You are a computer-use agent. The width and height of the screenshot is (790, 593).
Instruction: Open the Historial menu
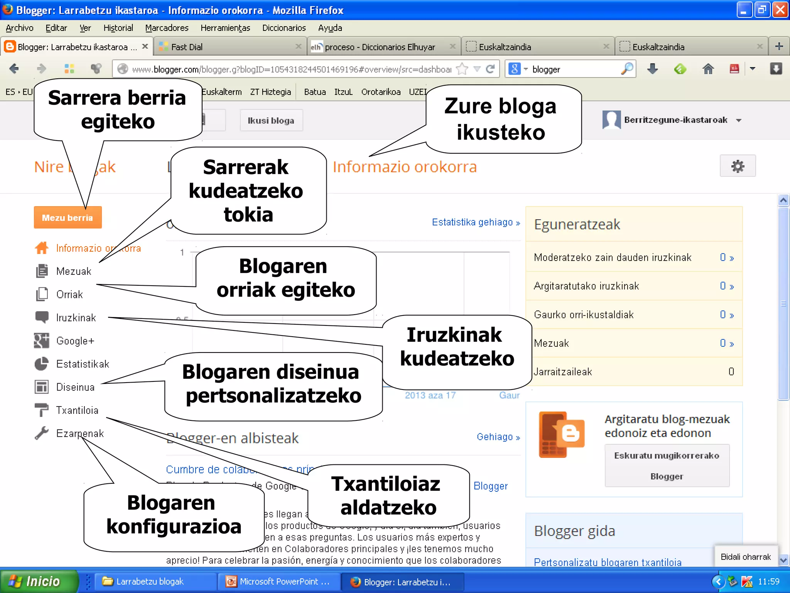click(x=118, y=28)
